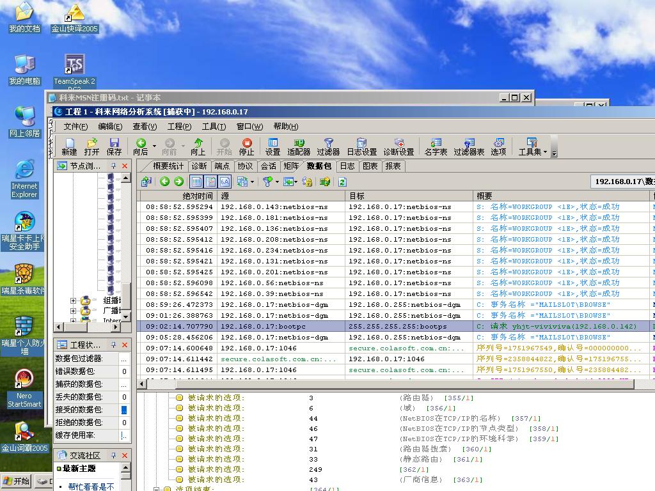This screenshot has width=655, height=491.
Task: Expand the 组播 tree node
Action: (73, 300)
